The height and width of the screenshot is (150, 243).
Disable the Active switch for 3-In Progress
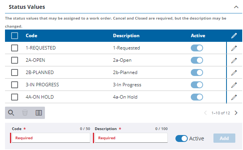[197, 85]
